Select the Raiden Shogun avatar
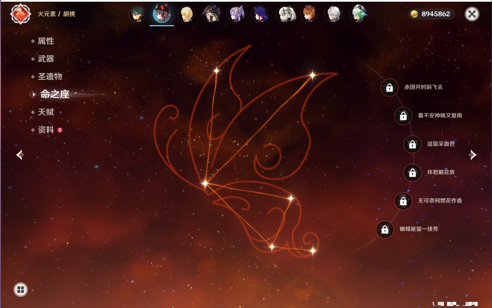The image size is (492, 308). [x=260, y=14]
